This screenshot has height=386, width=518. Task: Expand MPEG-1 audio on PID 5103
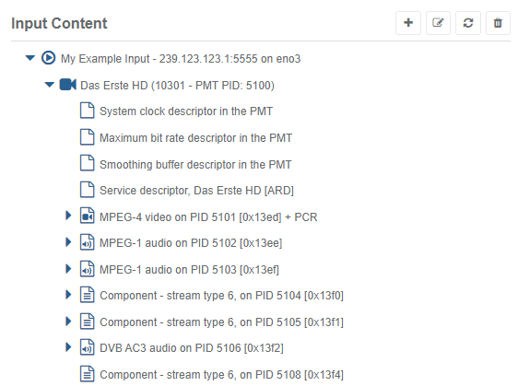point(68,268)
